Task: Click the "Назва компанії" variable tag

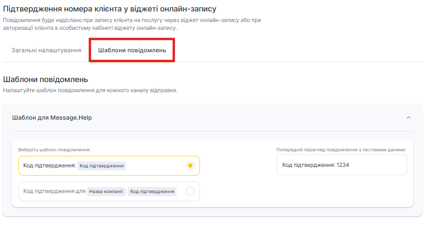Action: click(x=106, y=192)
